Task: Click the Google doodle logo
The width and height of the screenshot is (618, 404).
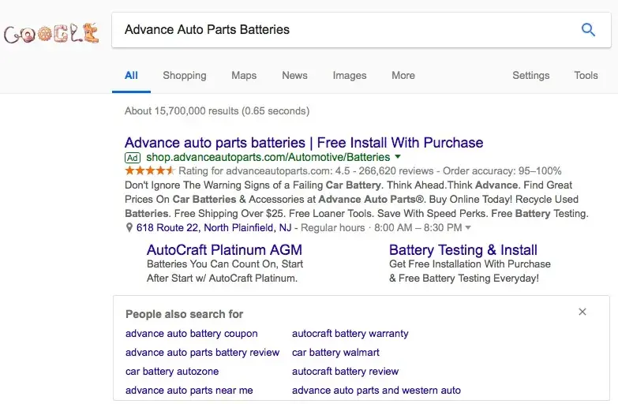Action: tap(51, 33)
